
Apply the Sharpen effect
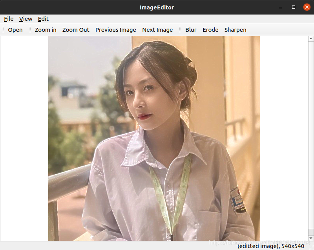[x=235, y=30]
